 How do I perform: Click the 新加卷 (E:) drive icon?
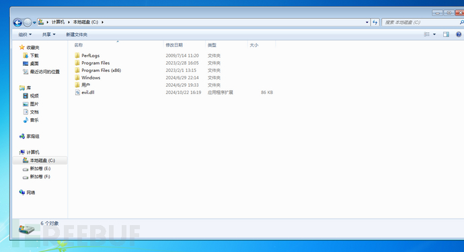tap(26, 169)
